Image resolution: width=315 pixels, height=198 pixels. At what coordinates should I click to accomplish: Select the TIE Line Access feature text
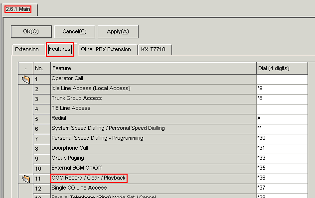coord(71,108)
